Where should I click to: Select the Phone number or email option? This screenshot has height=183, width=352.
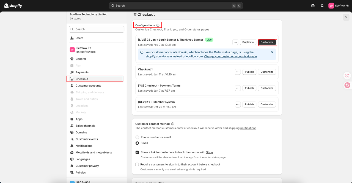[137, 137]
